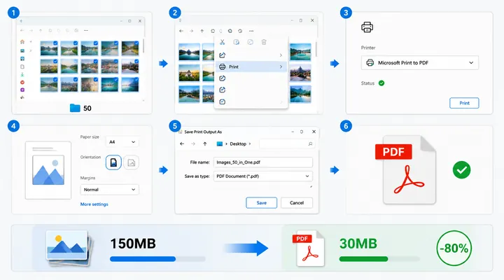Select portrait orientation
This screenshot has height=280, width=504.
[x=113, y=162]
